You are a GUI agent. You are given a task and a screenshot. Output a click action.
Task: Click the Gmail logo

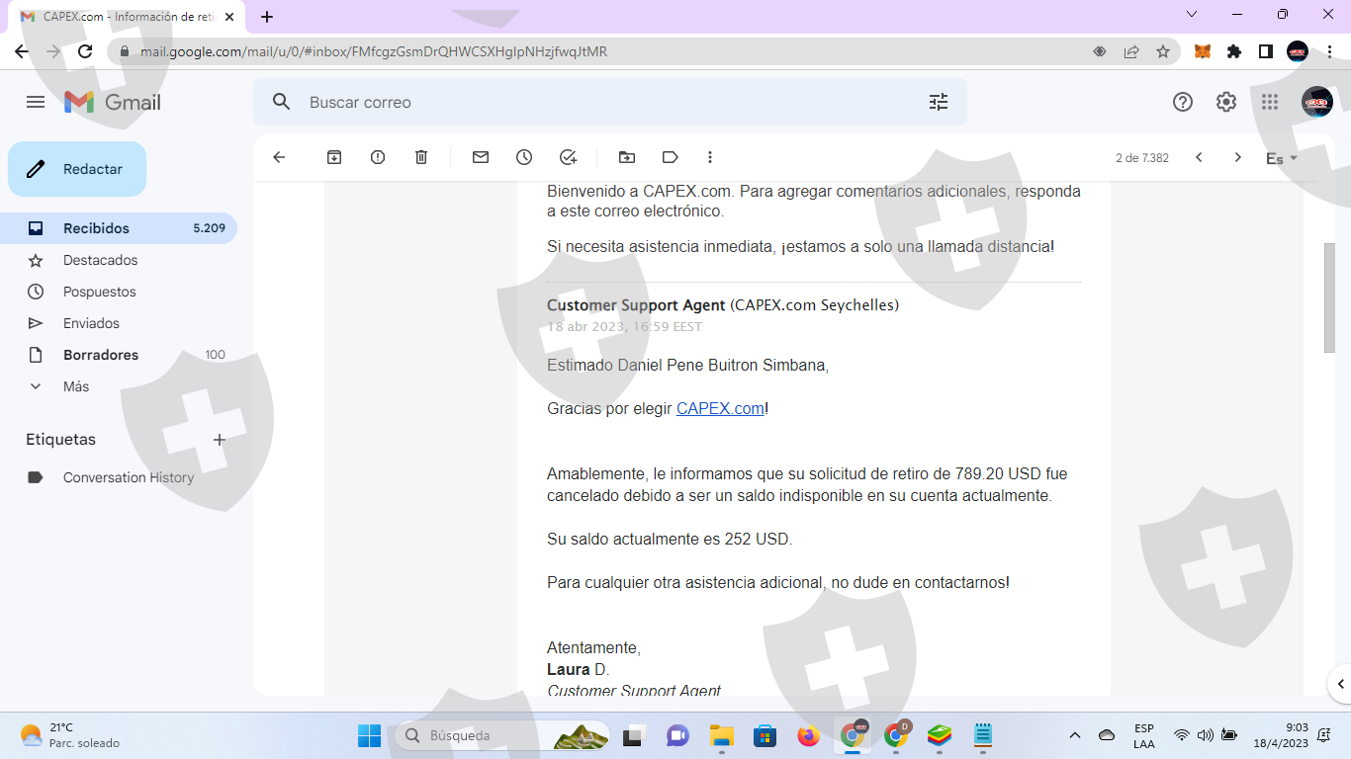point(113,102)
